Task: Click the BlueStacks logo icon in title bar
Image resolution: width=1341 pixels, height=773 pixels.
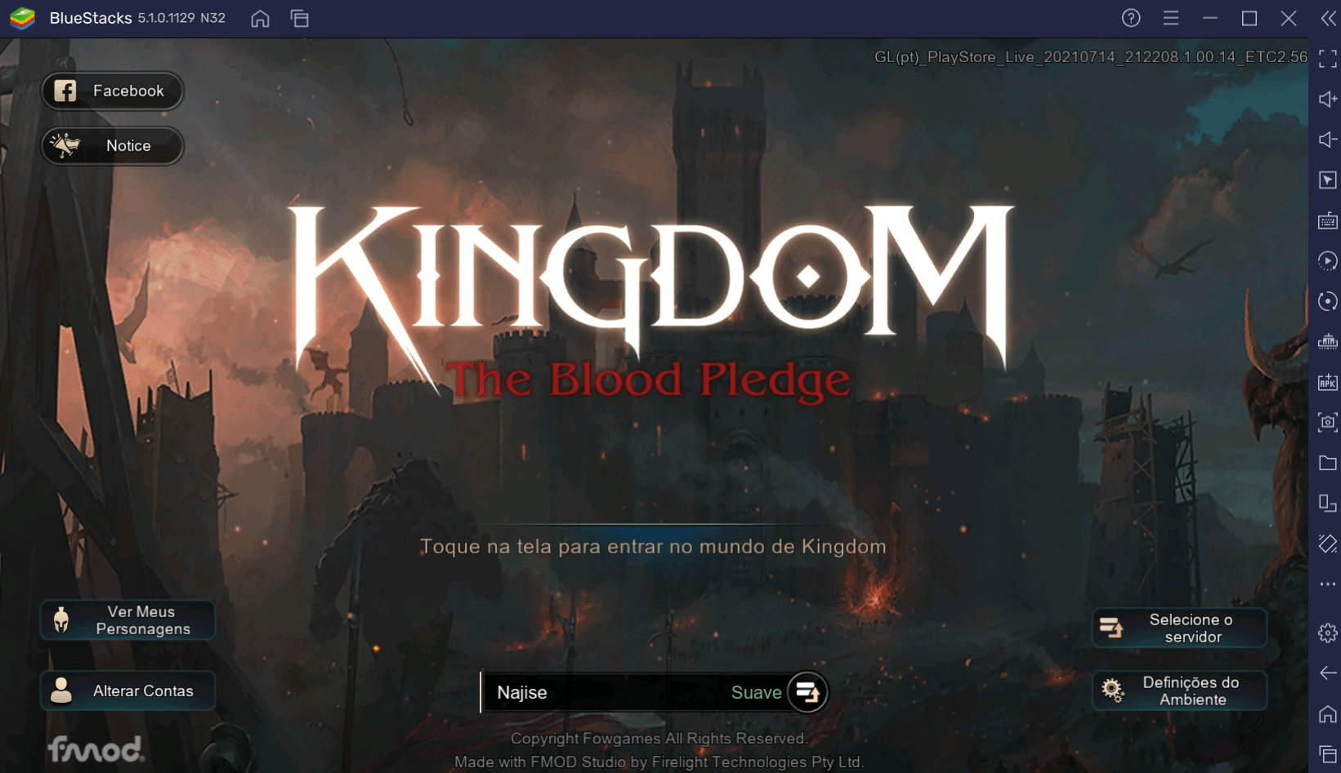Action: click(x=23, y=18)
